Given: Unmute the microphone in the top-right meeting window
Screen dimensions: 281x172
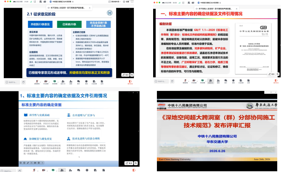Looking at the screenshot, I should (x=185, y=81).
